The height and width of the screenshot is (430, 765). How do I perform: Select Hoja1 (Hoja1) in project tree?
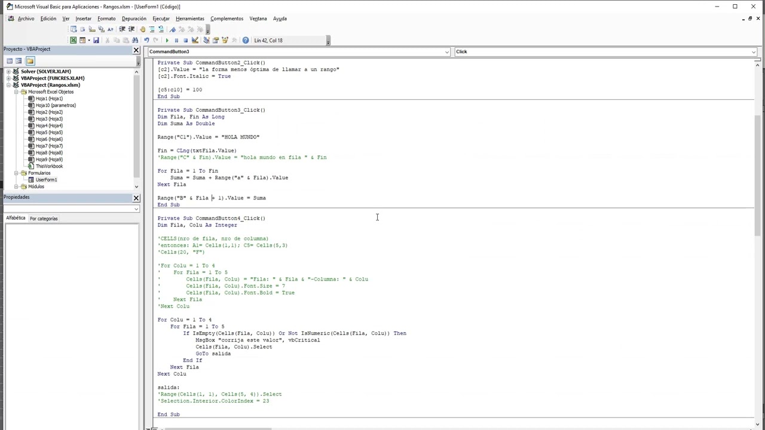pyautogui.click(x=49, y=99)
